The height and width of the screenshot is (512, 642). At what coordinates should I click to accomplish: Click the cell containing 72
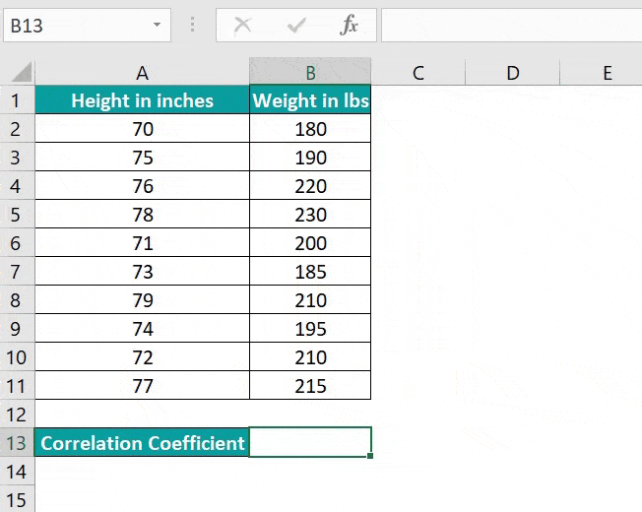click(x=142, y=356)
